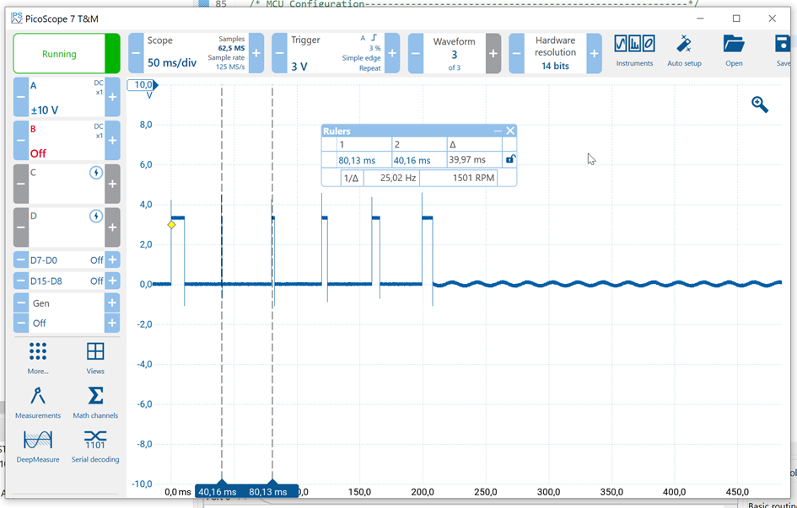This screenshot has width=797, height=508.
Task: Click plus beside D15-D8
Action: click(112, 281)
